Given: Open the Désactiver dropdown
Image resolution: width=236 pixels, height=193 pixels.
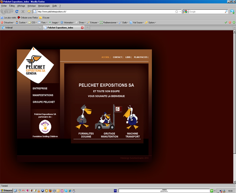Looking at the screenshot, I should point(7,22).
